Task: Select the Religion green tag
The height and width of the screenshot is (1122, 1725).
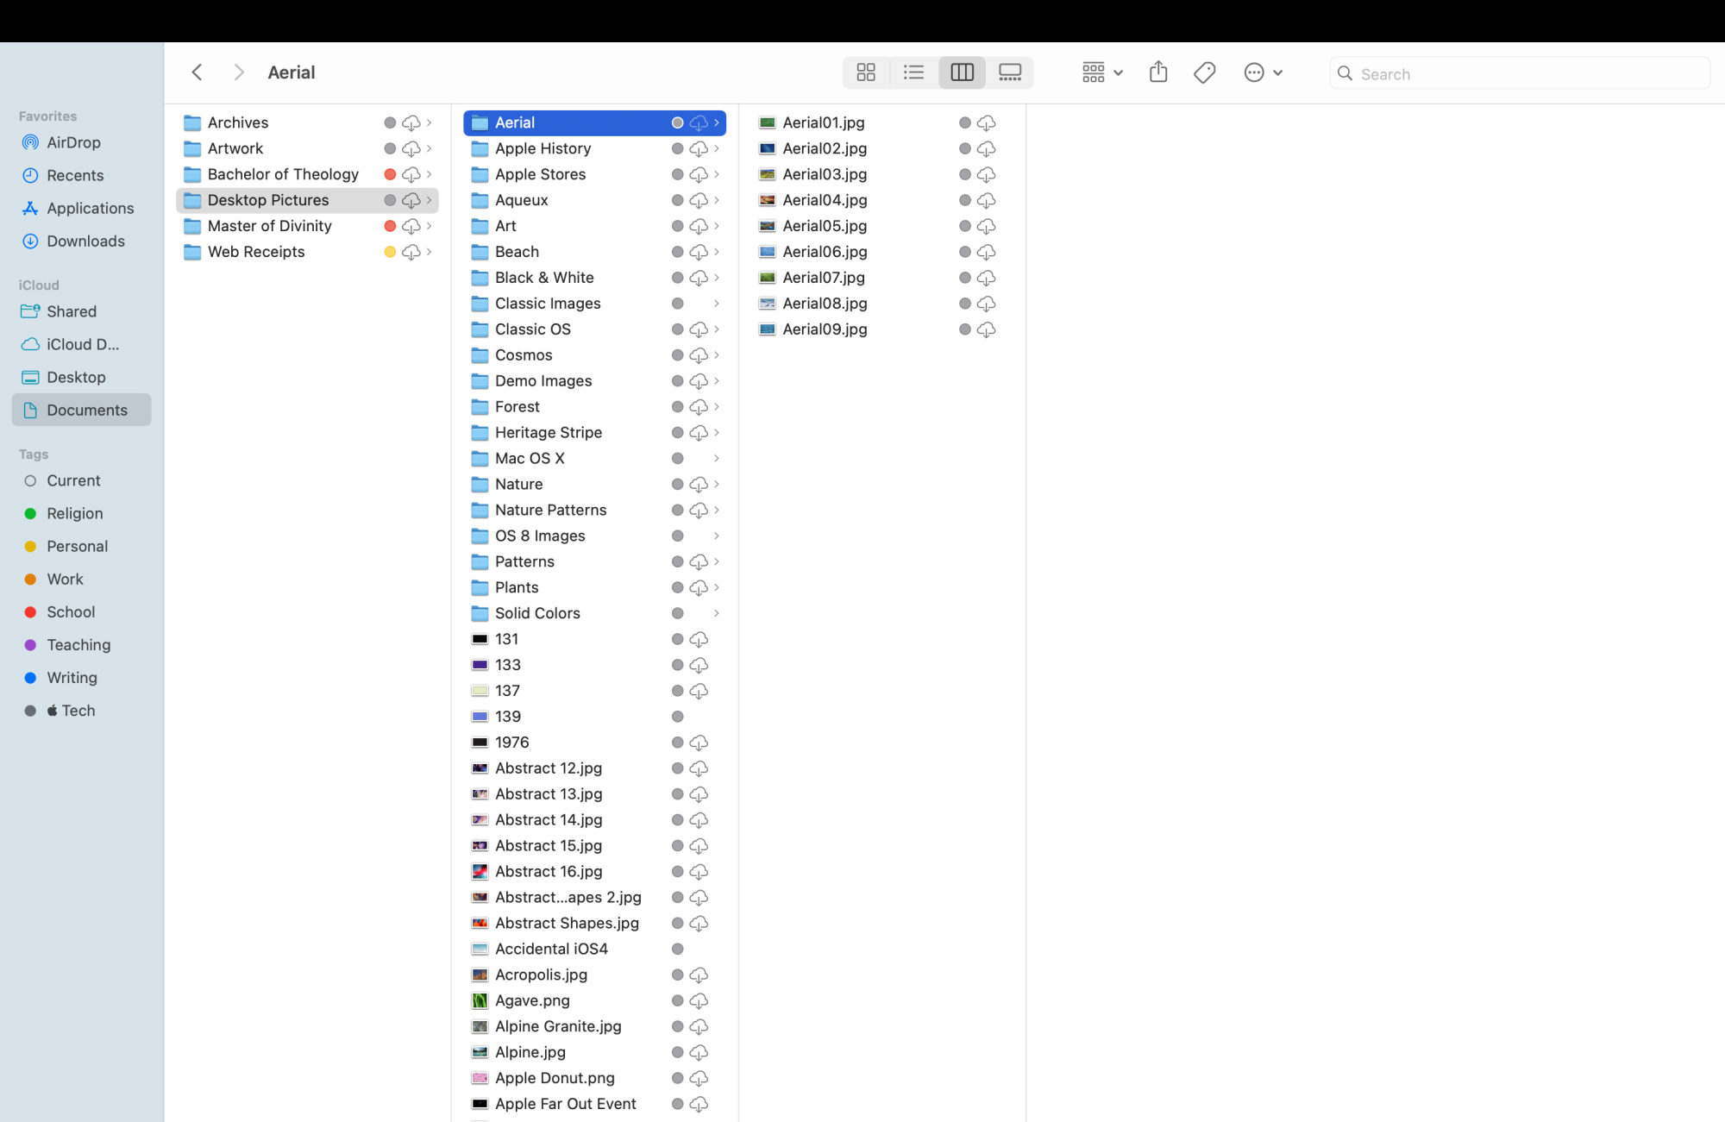Action: pos(74,513)
